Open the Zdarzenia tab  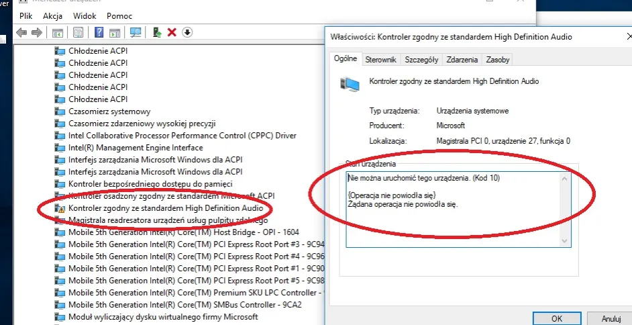(462, 60)
